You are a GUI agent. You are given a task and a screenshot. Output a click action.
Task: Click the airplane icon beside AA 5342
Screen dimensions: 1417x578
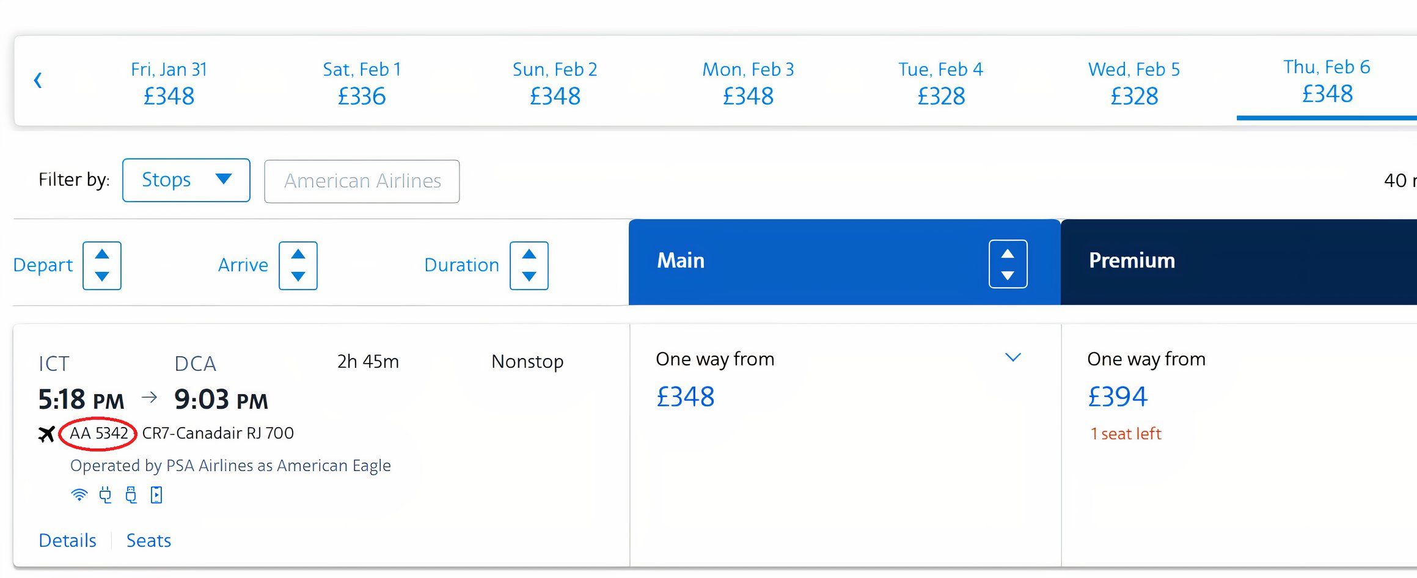click(46, 434)
